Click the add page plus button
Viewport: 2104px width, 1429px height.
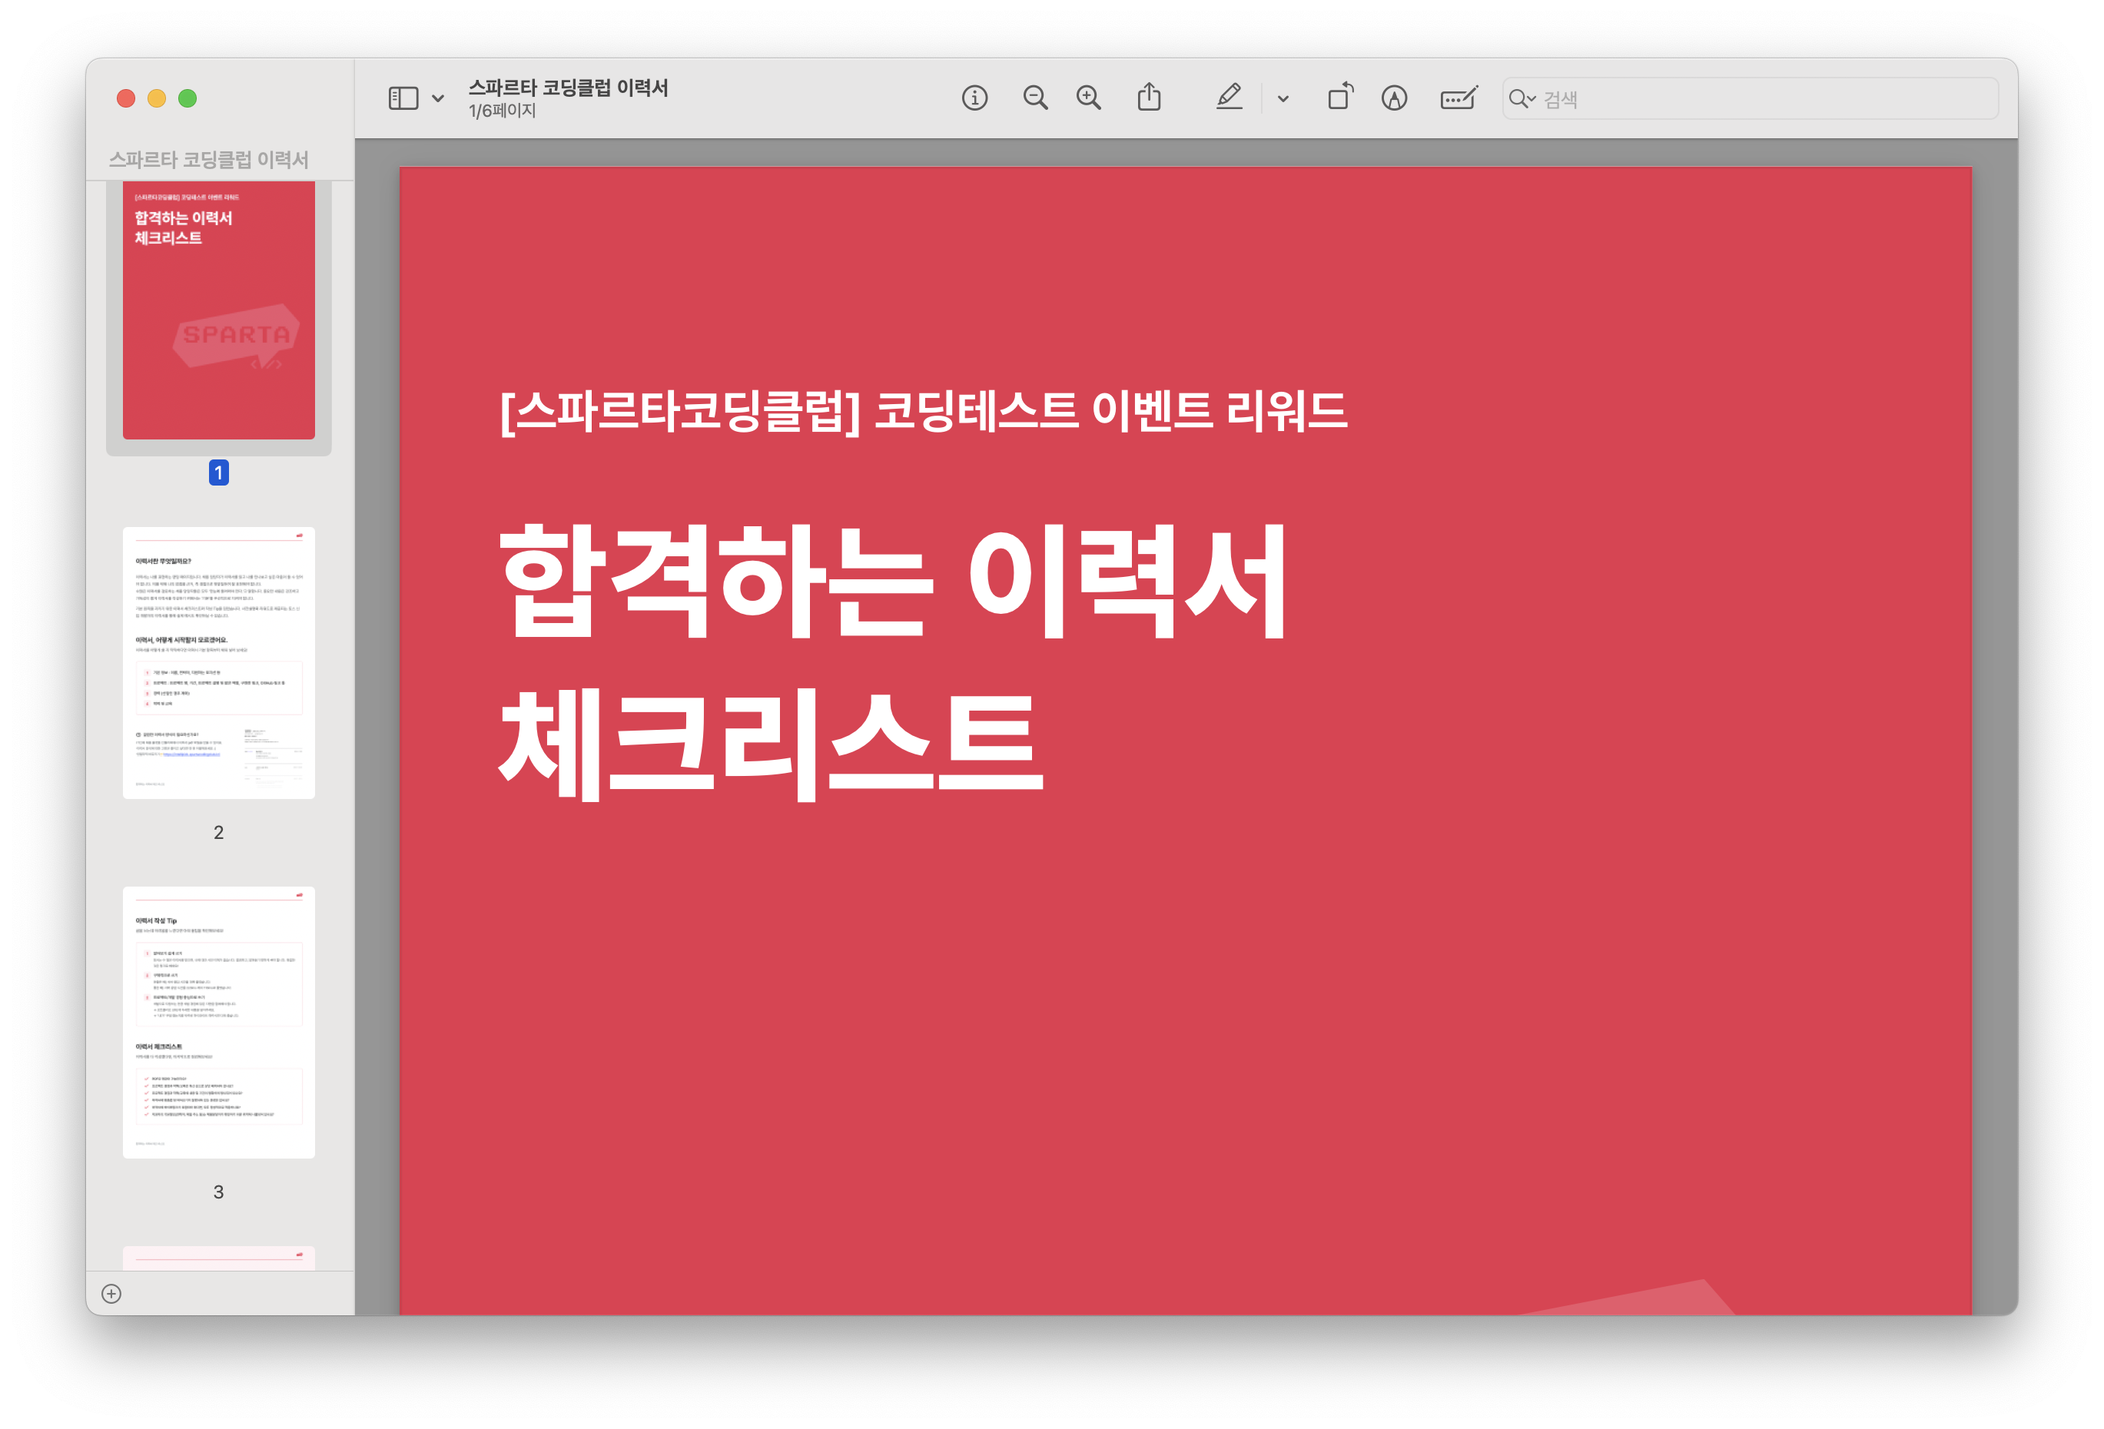pos(111,1294)
